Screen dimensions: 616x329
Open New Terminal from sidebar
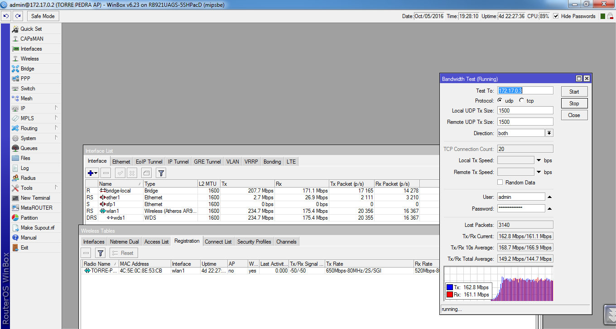pyautogui.click(x=35, y=198)
